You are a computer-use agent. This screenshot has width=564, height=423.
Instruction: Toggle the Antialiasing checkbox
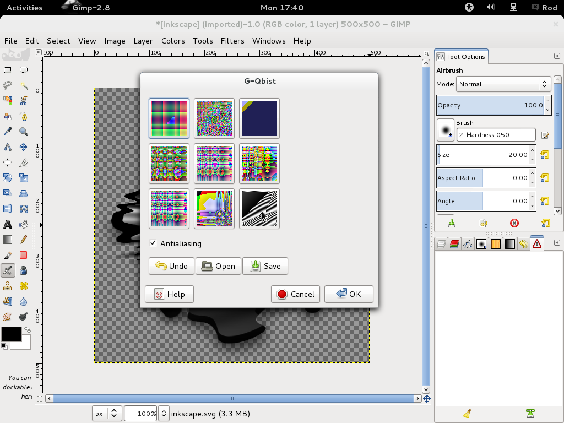point(153,243)
